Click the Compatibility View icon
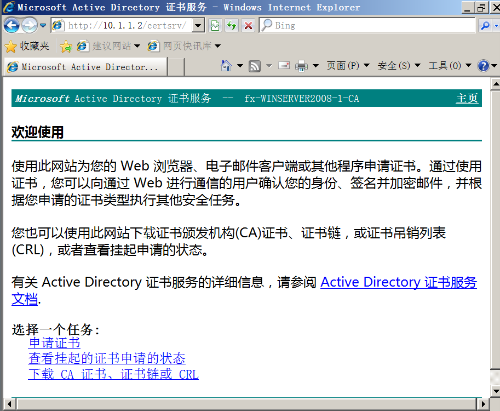 [x=215, y=25]
